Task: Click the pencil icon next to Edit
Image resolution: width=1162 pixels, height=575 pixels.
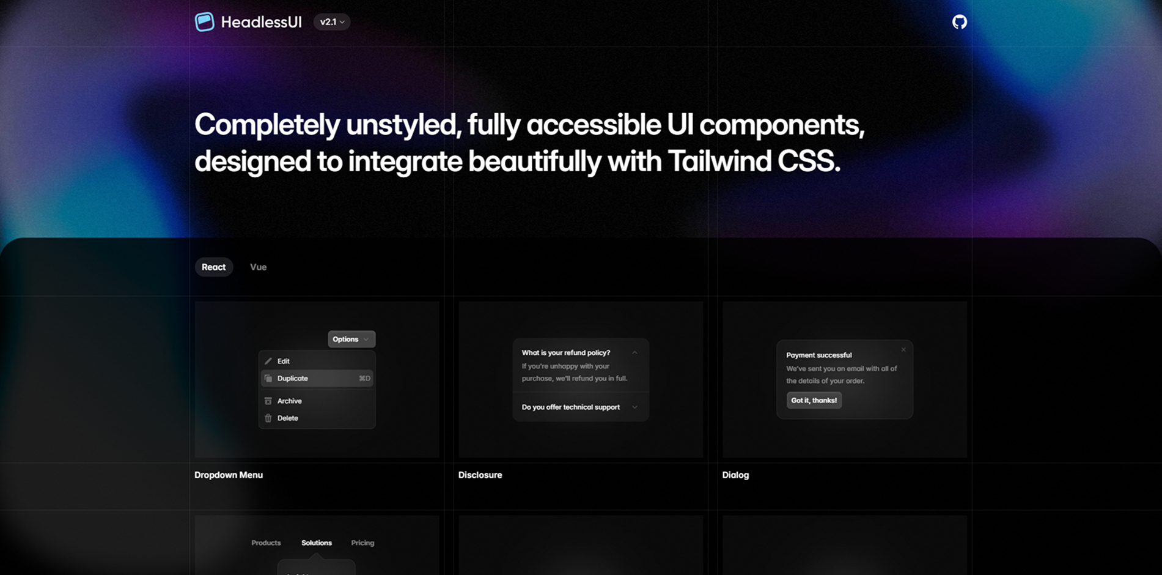Action: click(x=268, y=361)
